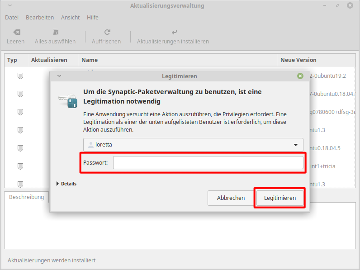Click the Abbrechen button
The height and width of the screenshot is (270, 360).
coord(231,198)
